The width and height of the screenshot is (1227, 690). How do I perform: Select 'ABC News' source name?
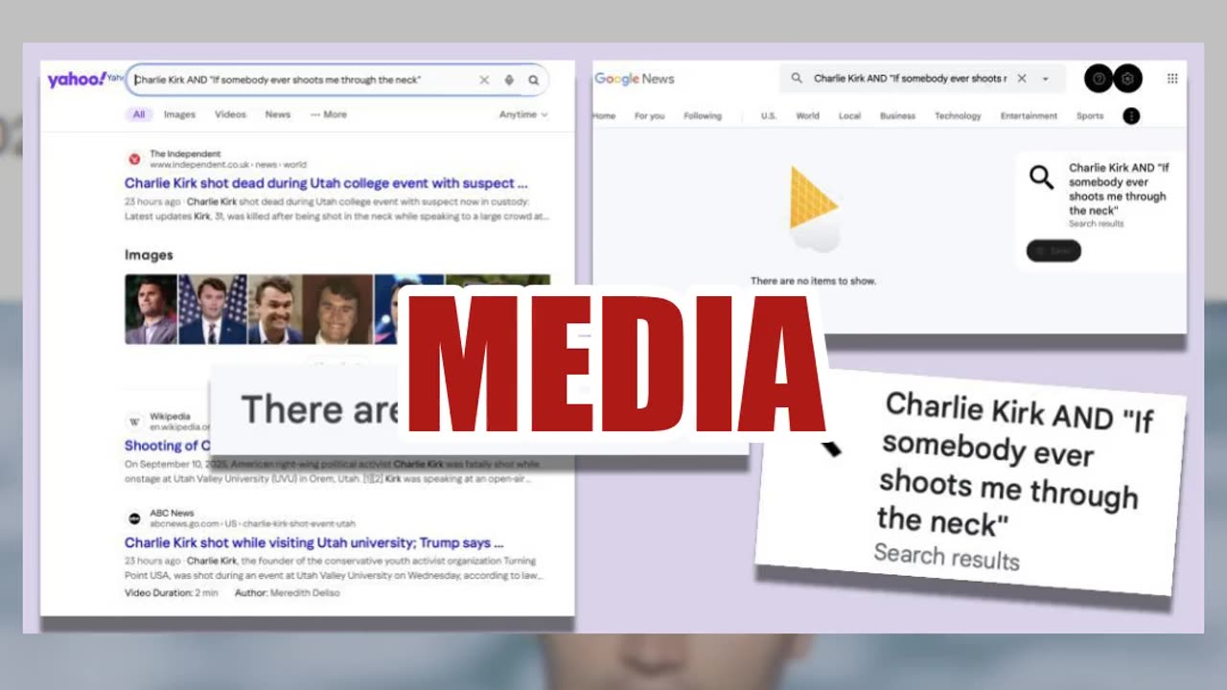pyautogui.click(x=172, y=513)
